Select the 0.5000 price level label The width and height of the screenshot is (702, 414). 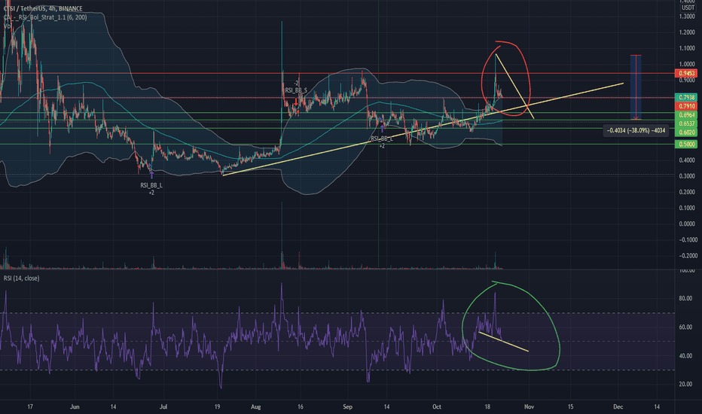coord(686,144)
